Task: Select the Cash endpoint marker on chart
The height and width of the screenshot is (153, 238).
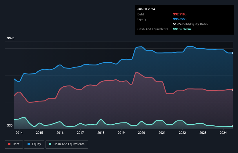Action: point(233,126)
